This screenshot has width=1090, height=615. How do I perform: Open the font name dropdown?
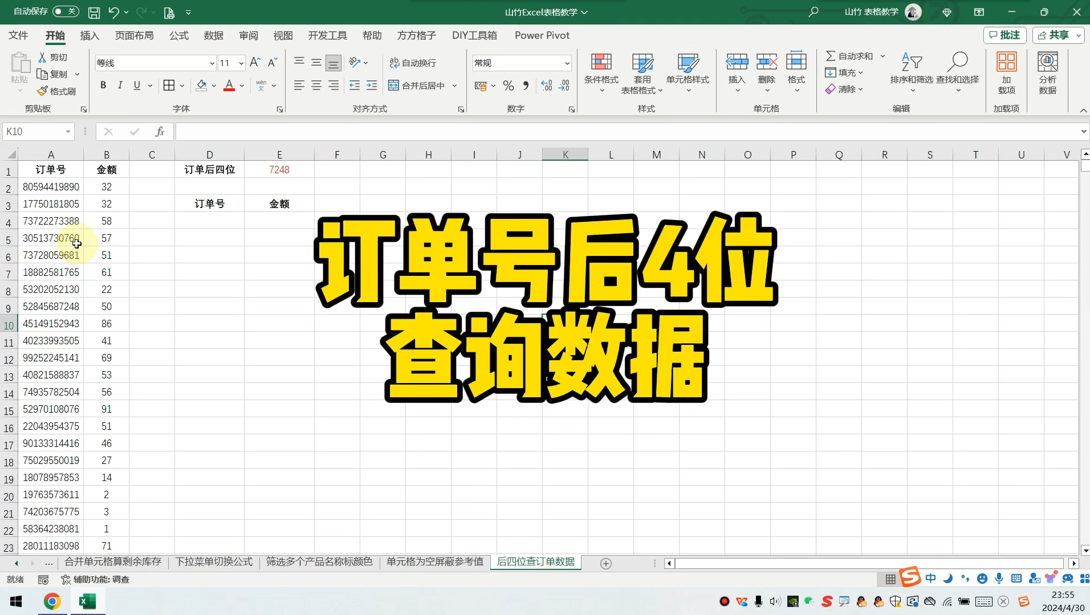point(211,62)
